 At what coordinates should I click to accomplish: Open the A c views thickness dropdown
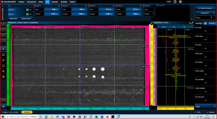[x=205, y=8]
